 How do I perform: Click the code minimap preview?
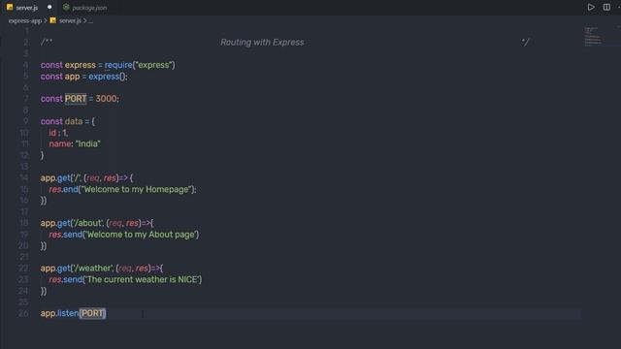pyautogui.click(x=593, y=37)
